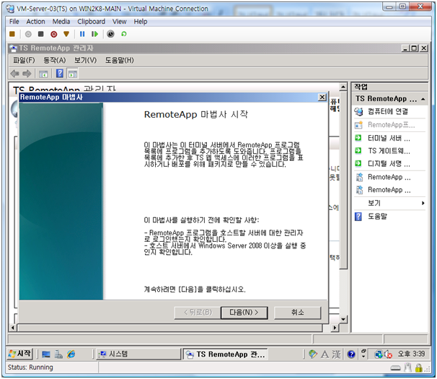This screenshot has height=379, width=437.
Task: Click the 漢 Hanja conversion icon
Action: click(x=336, y=354)
